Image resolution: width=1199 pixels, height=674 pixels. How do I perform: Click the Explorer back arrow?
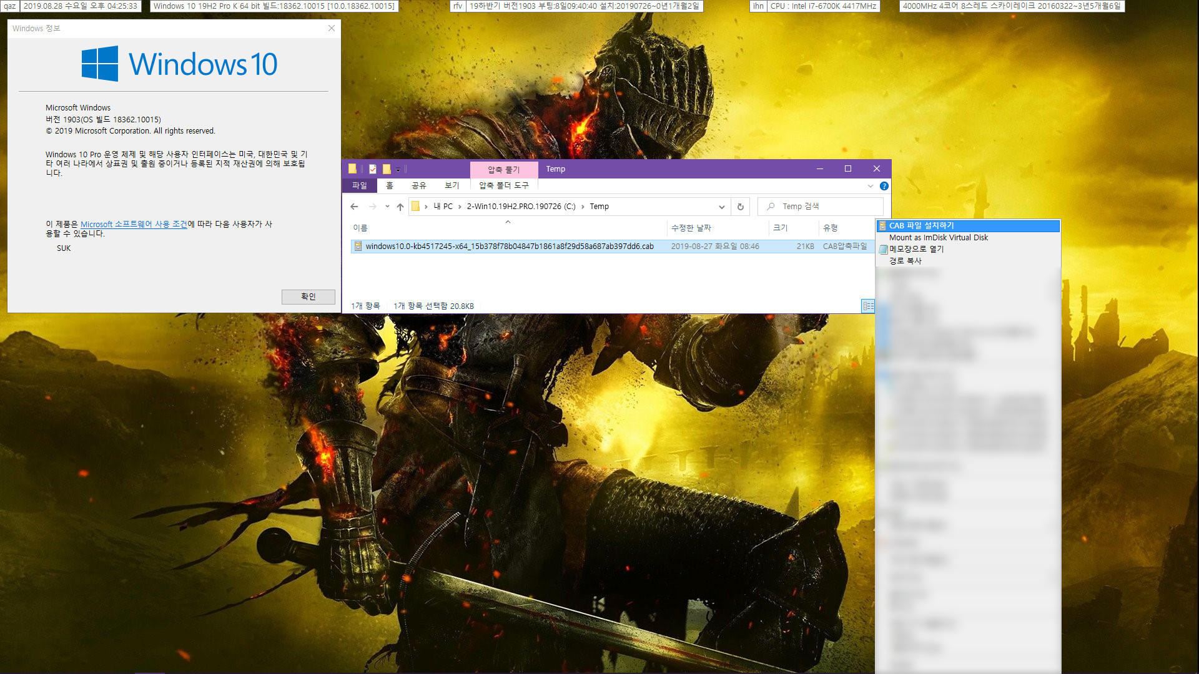(x=354, y=207)
